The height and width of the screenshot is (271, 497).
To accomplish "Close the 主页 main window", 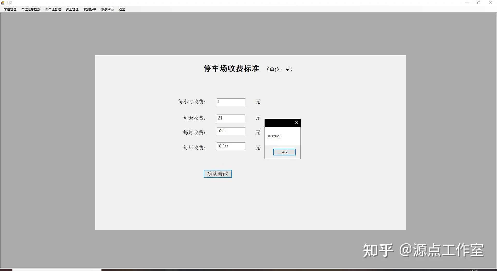I will pyautogui.click(x=490, y=3).
